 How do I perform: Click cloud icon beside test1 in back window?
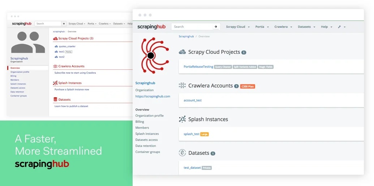(x=56, y=51)
